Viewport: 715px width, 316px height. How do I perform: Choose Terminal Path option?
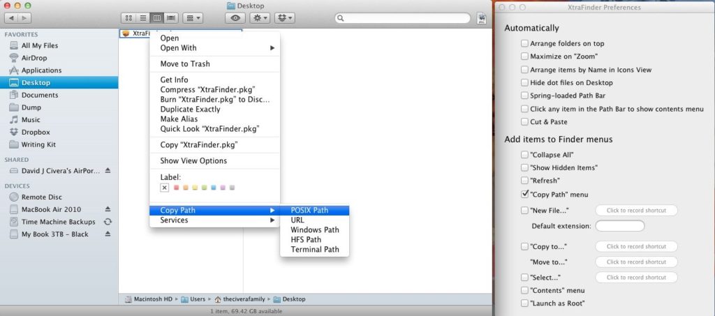tap(315, 250)
